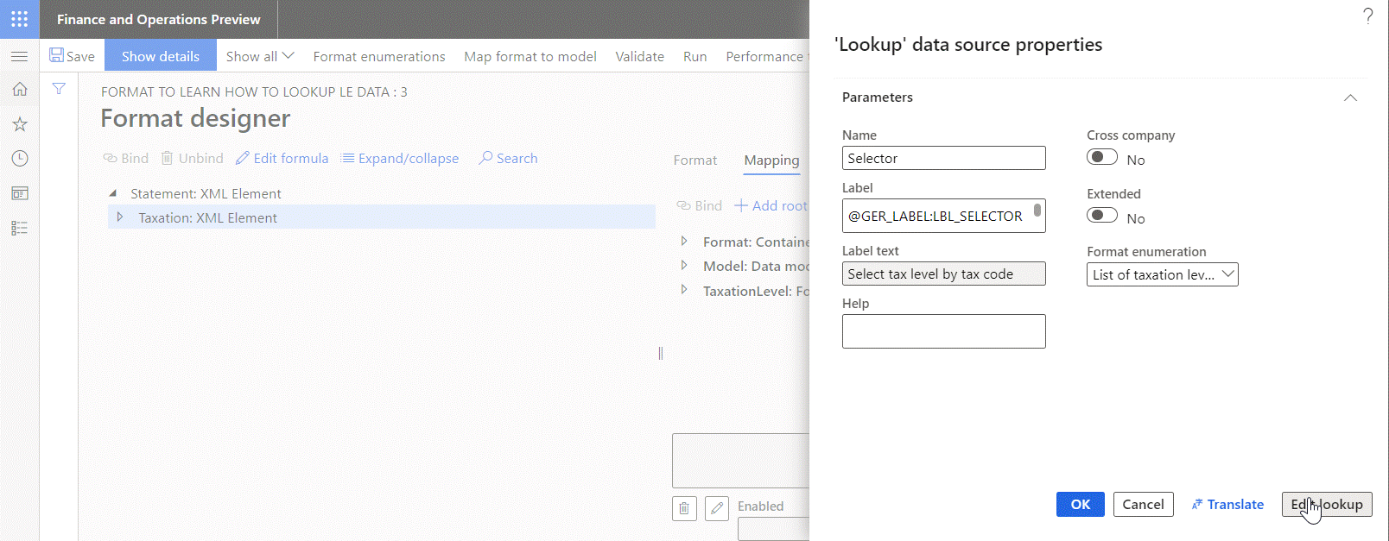The height and width of the screenshot is (541, 1389).
Task: Open Recent clock icon in sidebar
Action: pos(19,159)
